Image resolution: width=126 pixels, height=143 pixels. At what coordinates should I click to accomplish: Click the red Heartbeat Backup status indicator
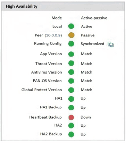point(71,117)
